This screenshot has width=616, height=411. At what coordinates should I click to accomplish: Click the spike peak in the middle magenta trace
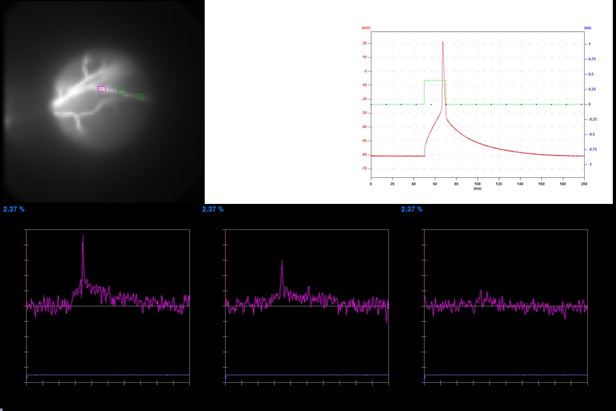pyautogui.click(x=282, y=262)
